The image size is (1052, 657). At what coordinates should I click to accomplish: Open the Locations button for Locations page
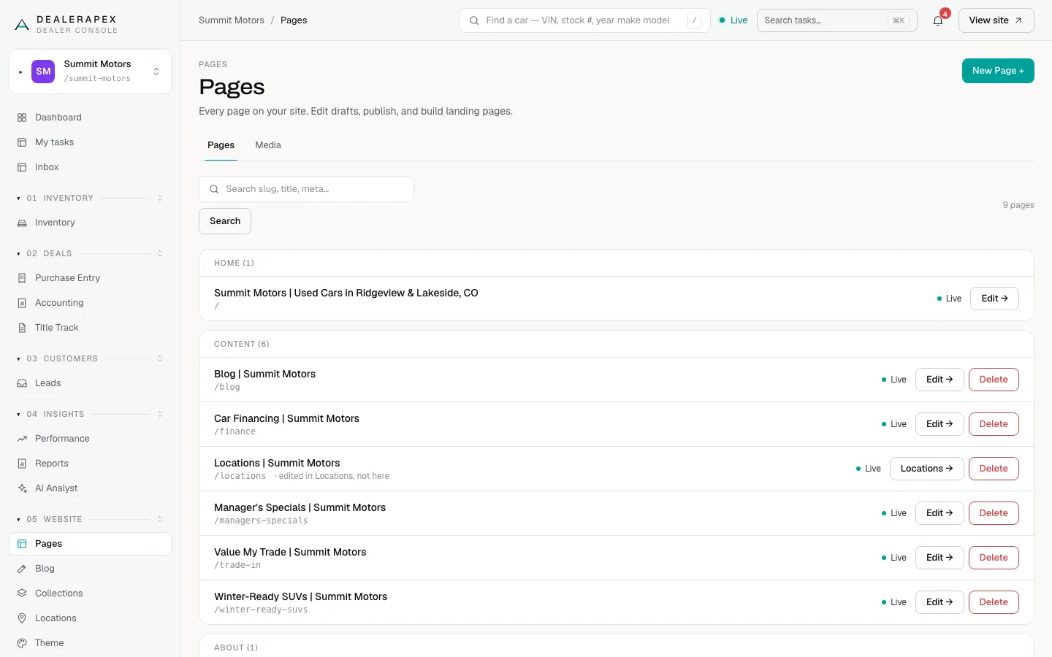pyautogui.click(x=927, y=469)
